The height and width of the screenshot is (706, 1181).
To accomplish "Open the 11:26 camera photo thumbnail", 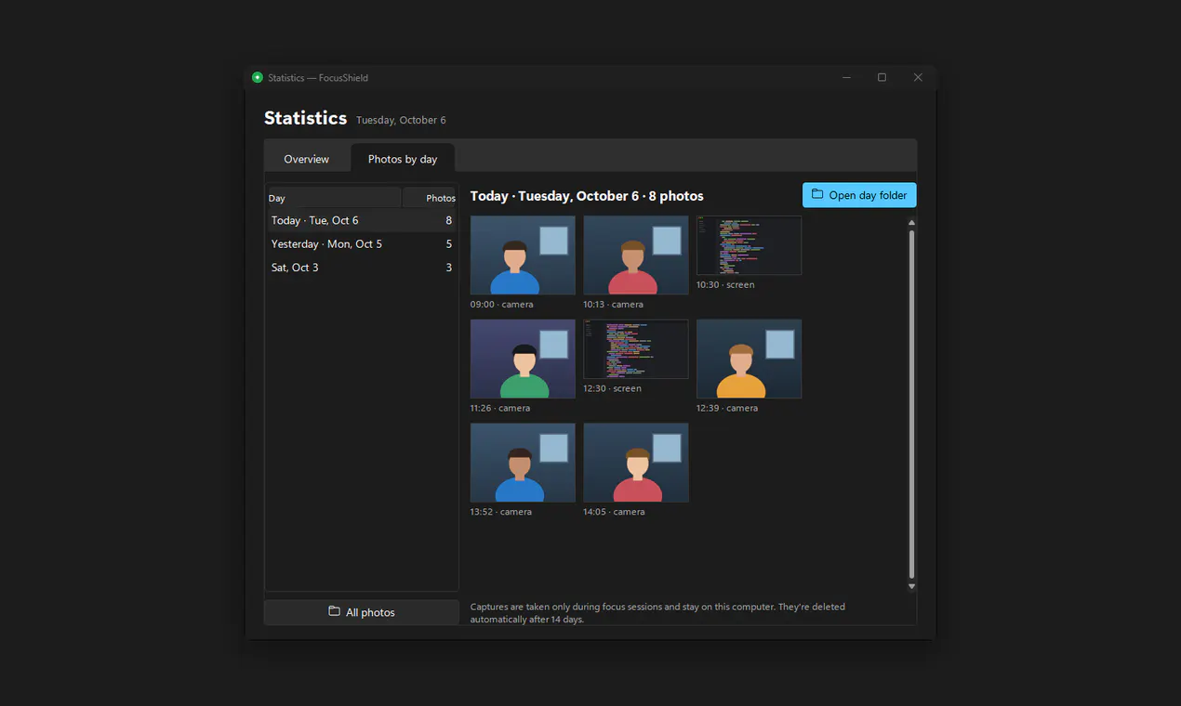I will pos(523,360).
